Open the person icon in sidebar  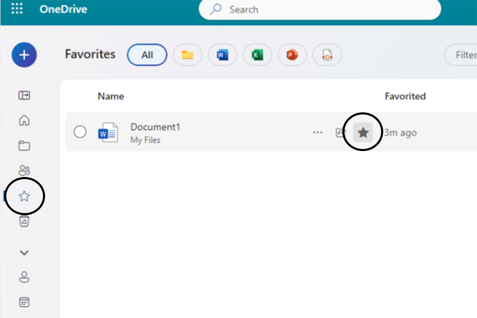pyautogui.click(x=24, y=277)
